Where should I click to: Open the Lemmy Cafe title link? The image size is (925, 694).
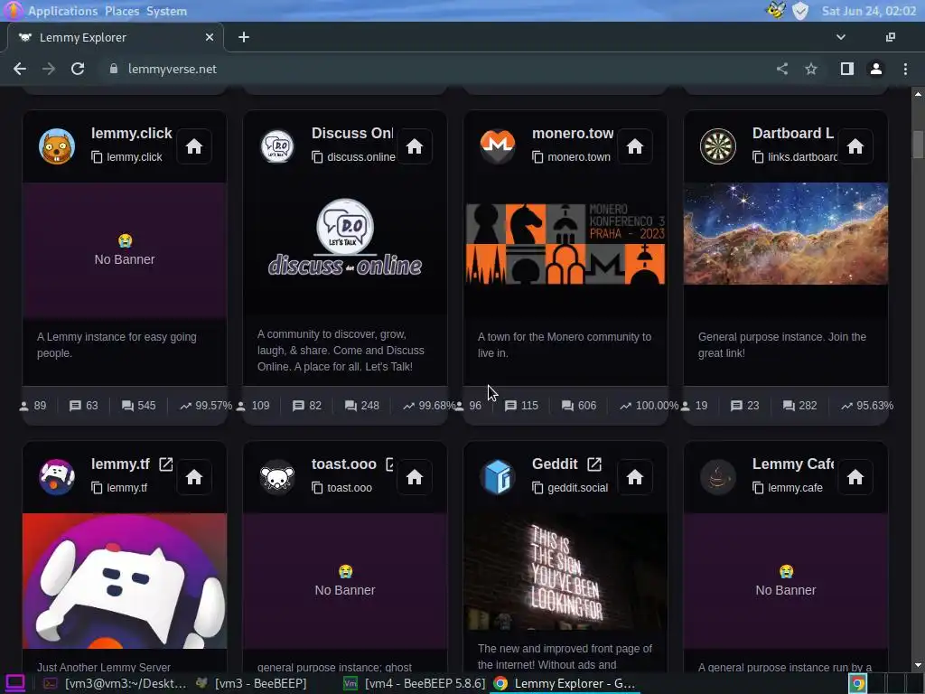coord(793,464)
